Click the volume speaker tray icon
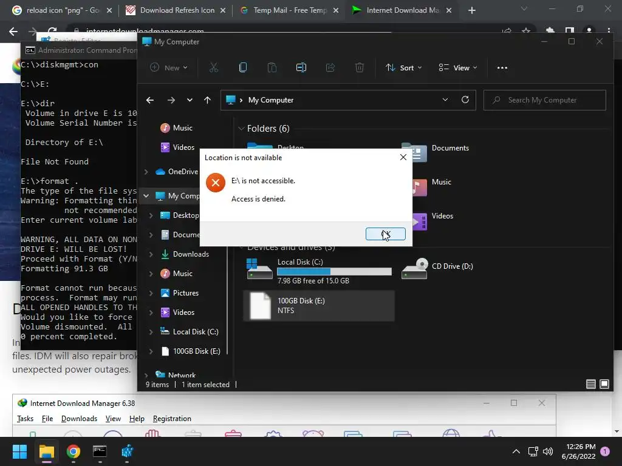Screen dimensions: 622x466 point(548,451)
